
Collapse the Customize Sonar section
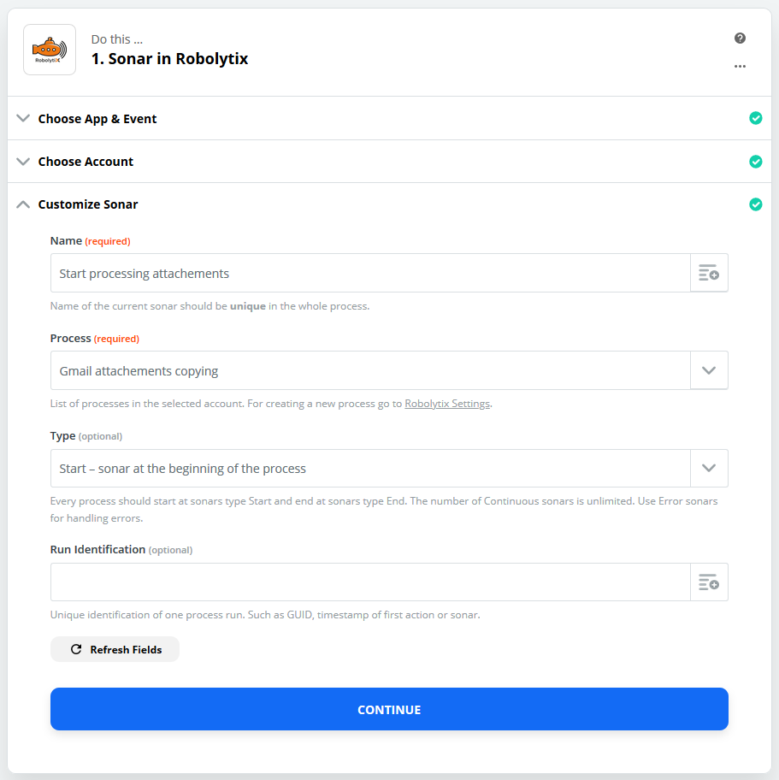pos(23,204)
